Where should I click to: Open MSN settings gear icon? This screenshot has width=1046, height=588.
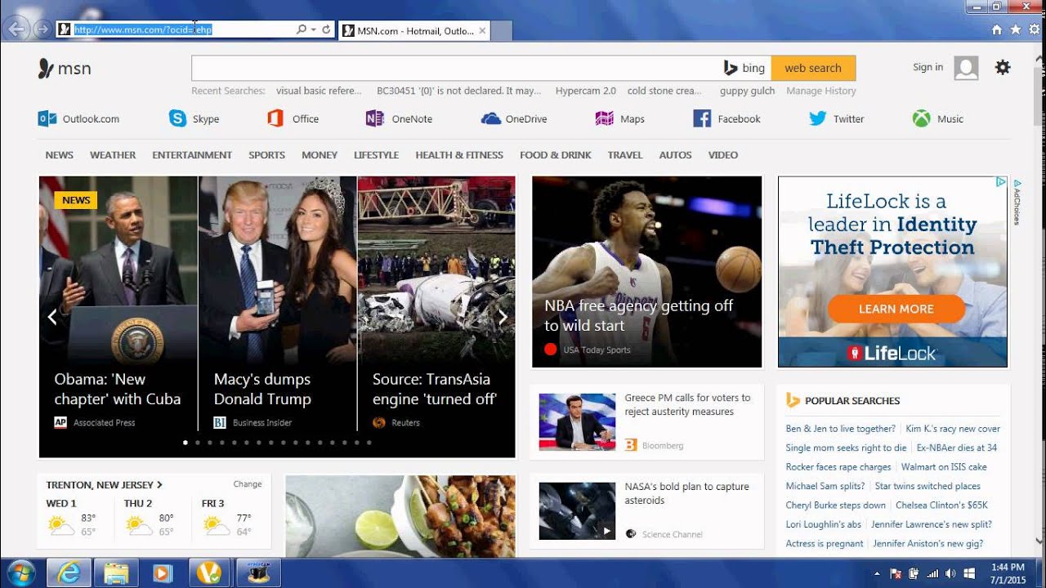point(1003,68)
